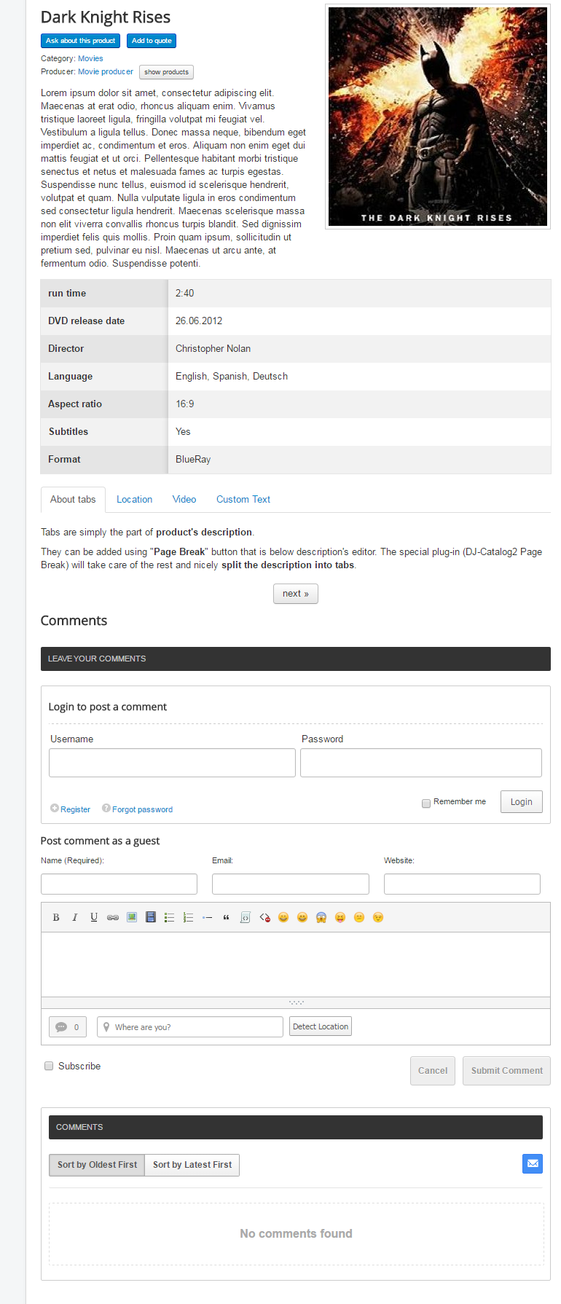
Task: Check the Remember me checkbox
Action: pyautogui.click(x=426, y=804)
